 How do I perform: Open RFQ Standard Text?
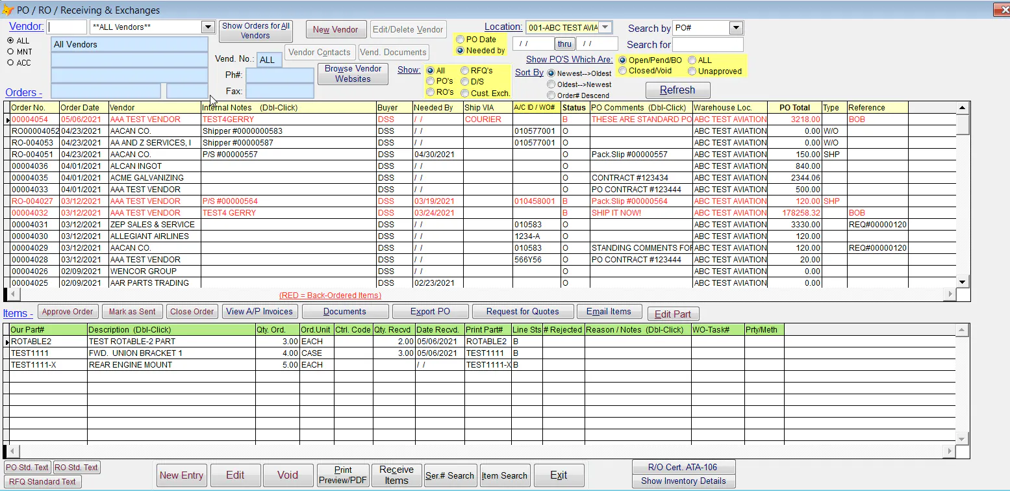point(43,482)
